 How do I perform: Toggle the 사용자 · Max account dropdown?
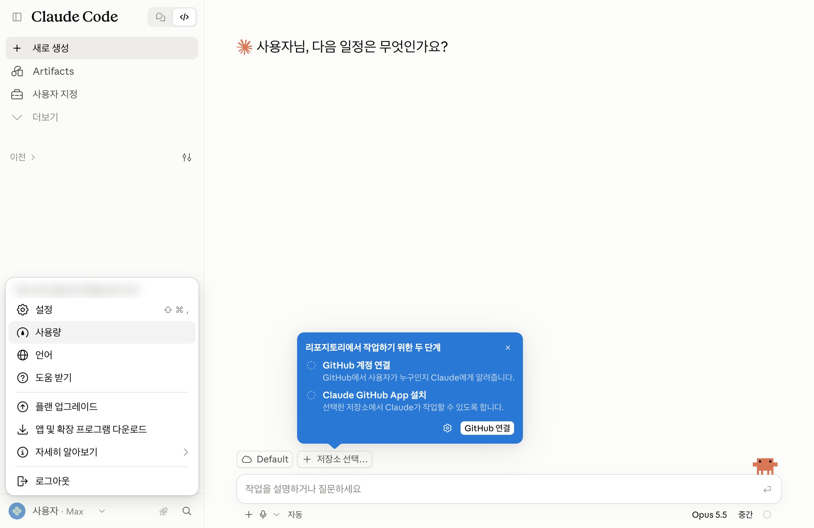coord(57,511)
